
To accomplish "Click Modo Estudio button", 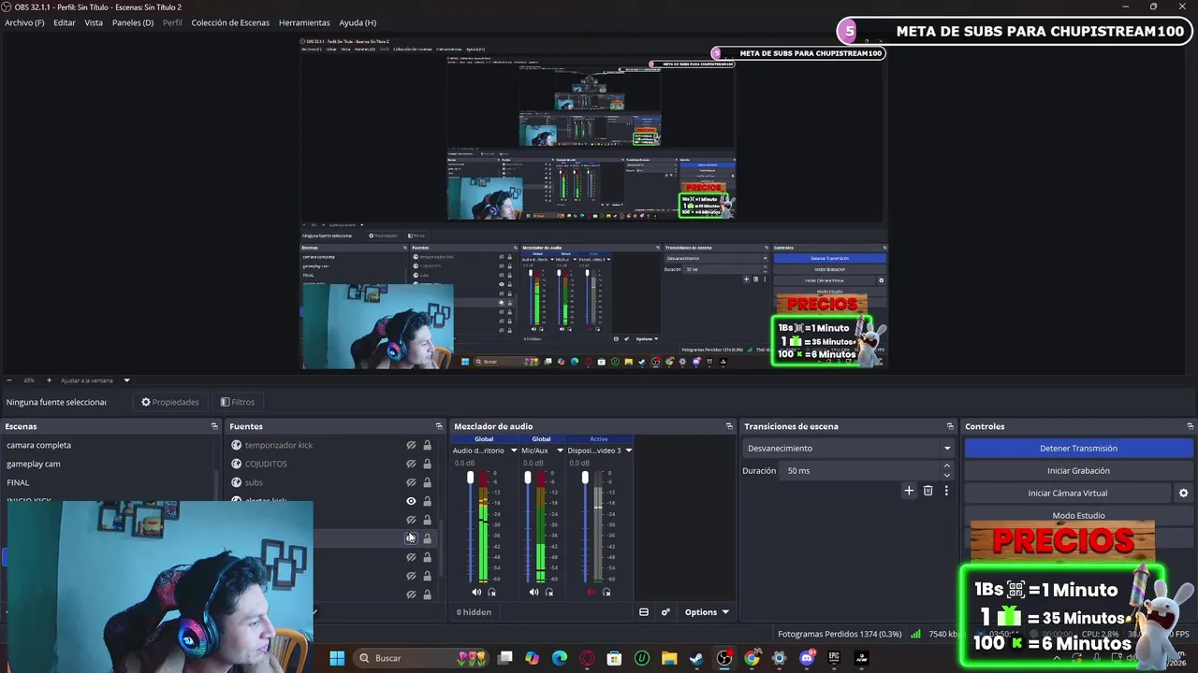I will click(x=1078, y=515).
